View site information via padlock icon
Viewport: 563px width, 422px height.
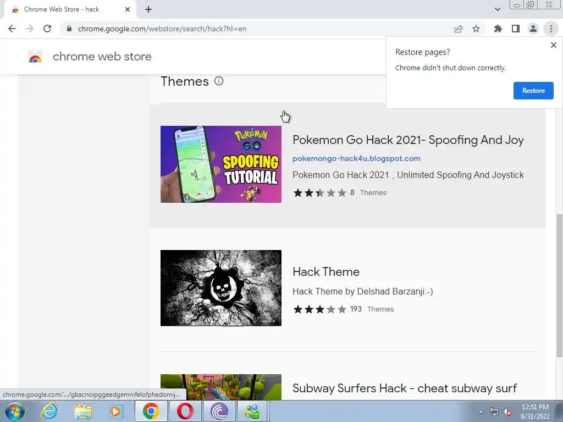69,29
